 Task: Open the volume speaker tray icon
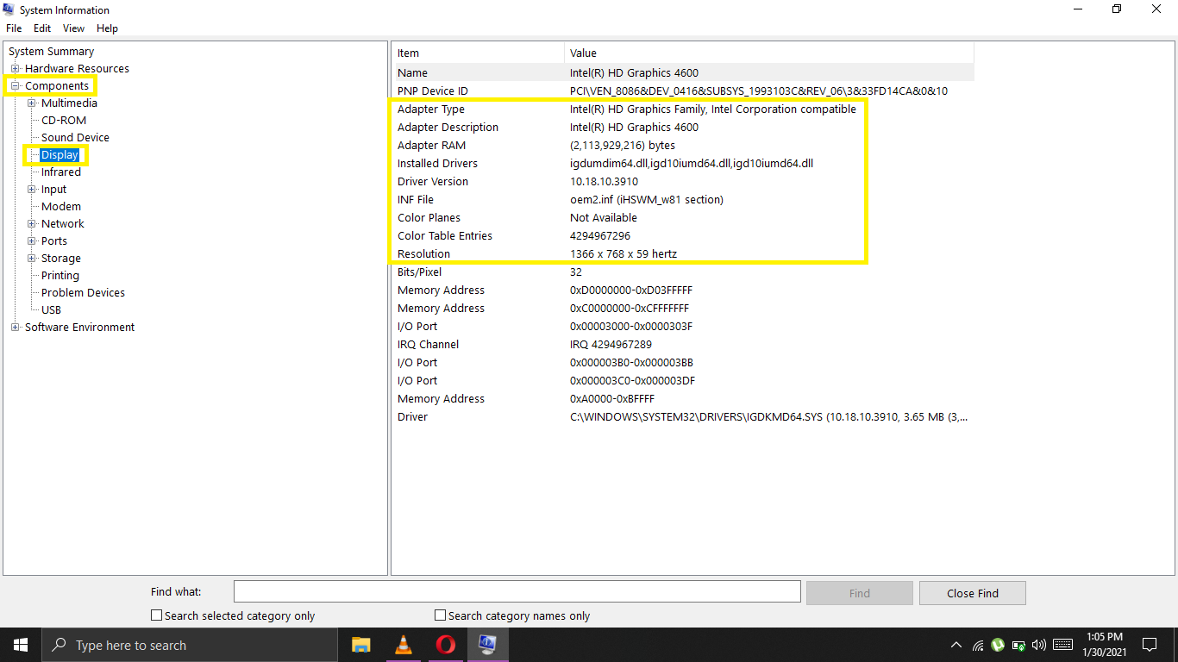tap(1038, 645)
